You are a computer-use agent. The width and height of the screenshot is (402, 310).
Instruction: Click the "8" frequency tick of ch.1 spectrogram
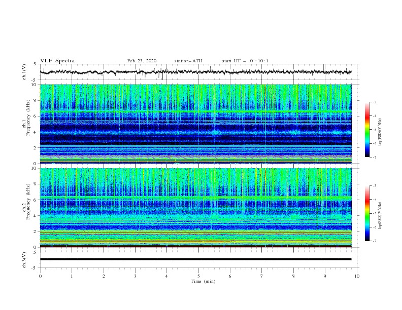pyautogui.click(x=36, y=100)
